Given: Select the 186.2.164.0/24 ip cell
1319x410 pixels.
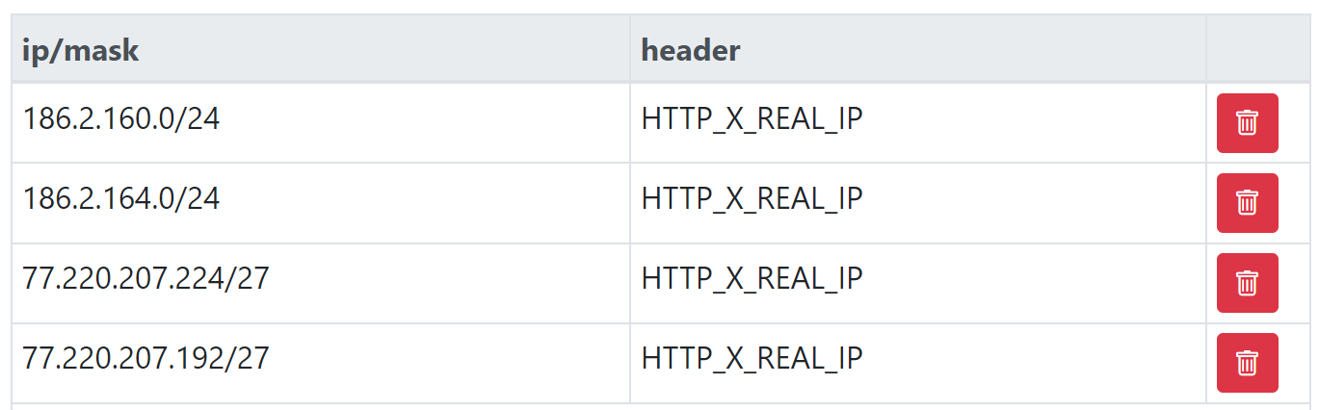Looking at the screenshot, I should [121, 199].
